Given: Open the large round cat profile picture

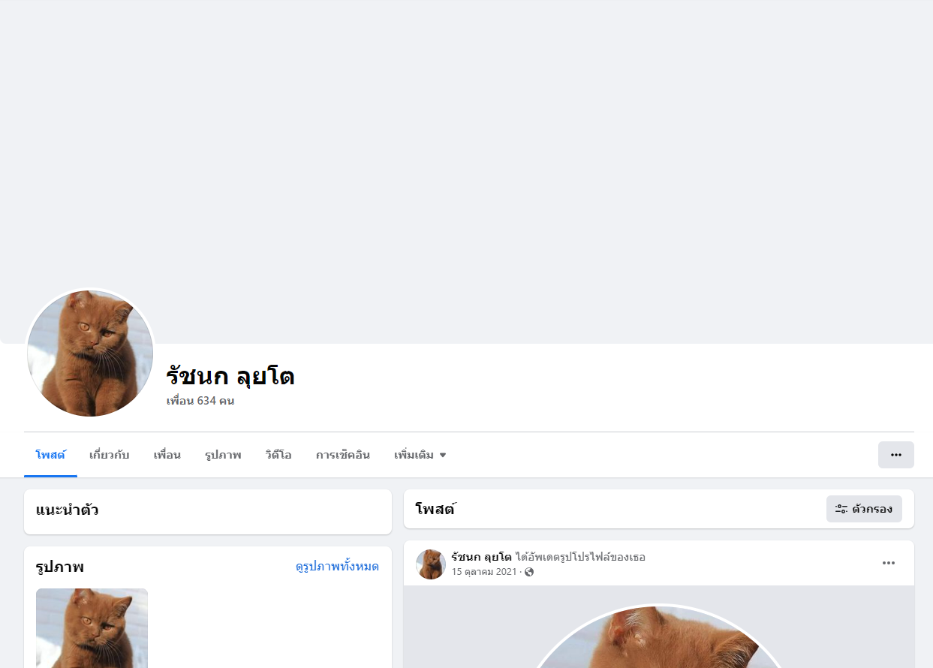Looking at the screenshot, I should pos(90,354).
